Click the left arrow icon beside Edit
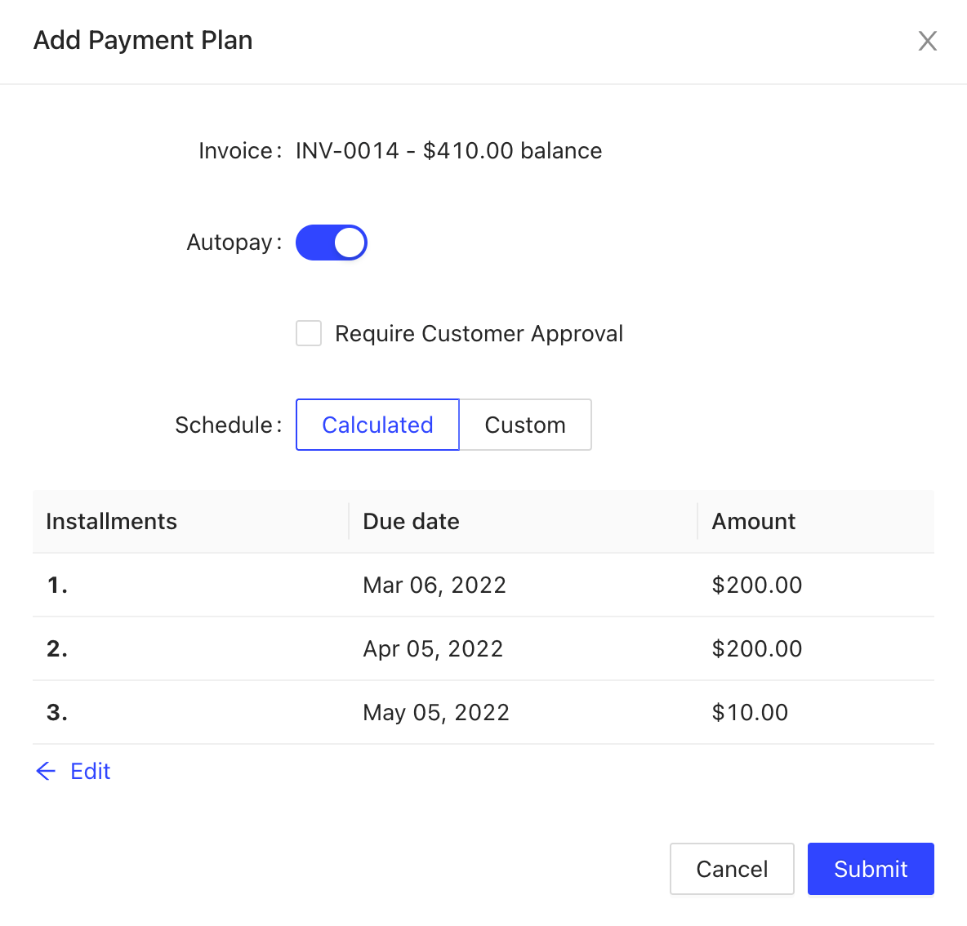This screenshot has height=926, width=967. 46,771
